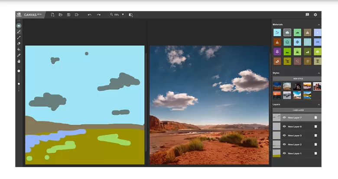The width and height of the screenshot is (338, 179).
Task: Collapse the Materials panel
Action: tap(319, 25)
